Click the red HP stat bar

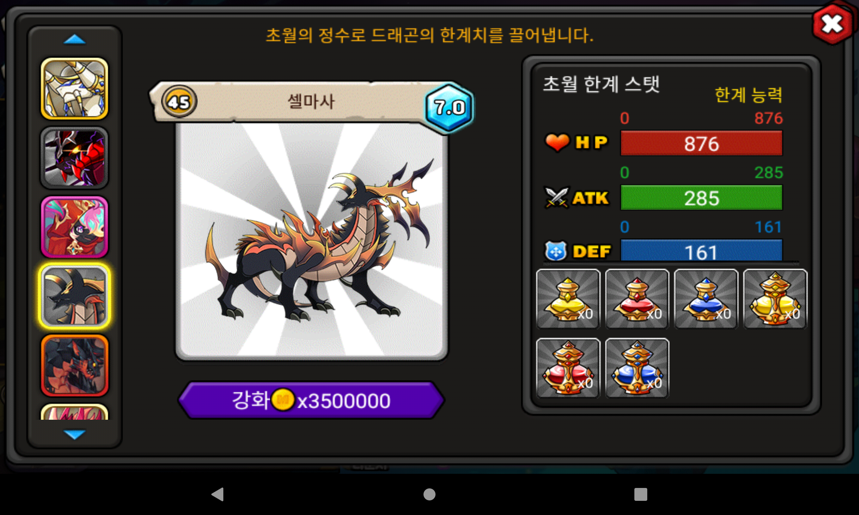(701, 143)
